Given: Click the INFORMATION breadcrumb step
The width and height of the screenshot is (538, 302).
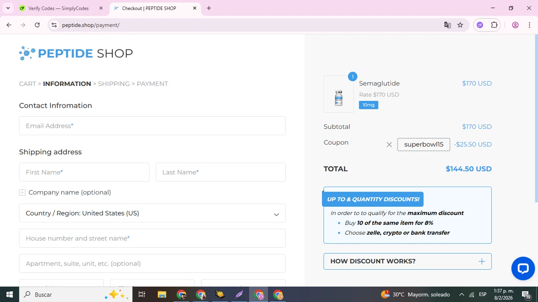Looking at the screenshot, I should [67, 84].
